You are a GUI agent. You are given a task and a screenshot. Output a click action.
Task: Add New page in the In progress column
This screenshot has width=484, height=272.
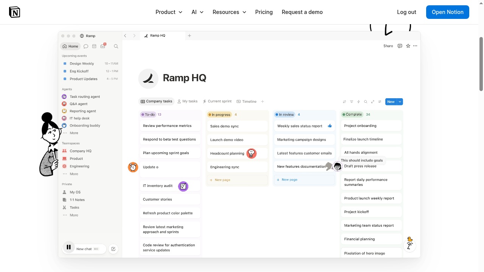237,180
